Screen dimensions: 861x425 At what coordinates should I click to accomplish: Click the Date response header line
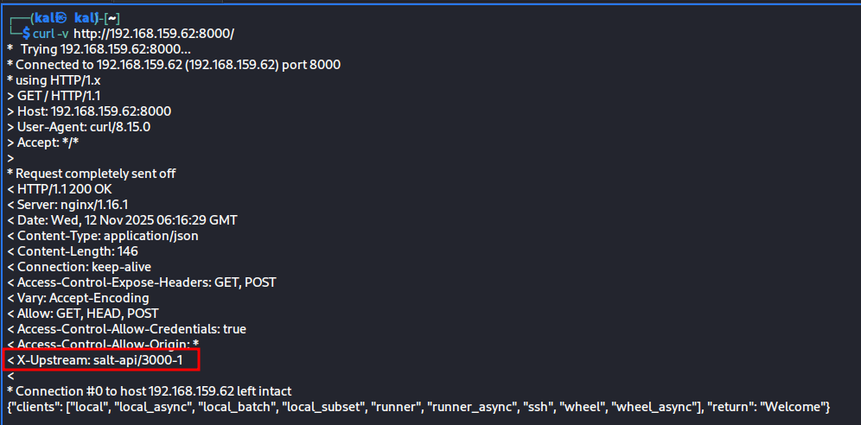pos(126,220)
